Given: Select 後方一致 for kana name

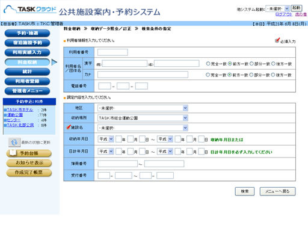Looking at the screenshot, I should [x=273, y=75].
